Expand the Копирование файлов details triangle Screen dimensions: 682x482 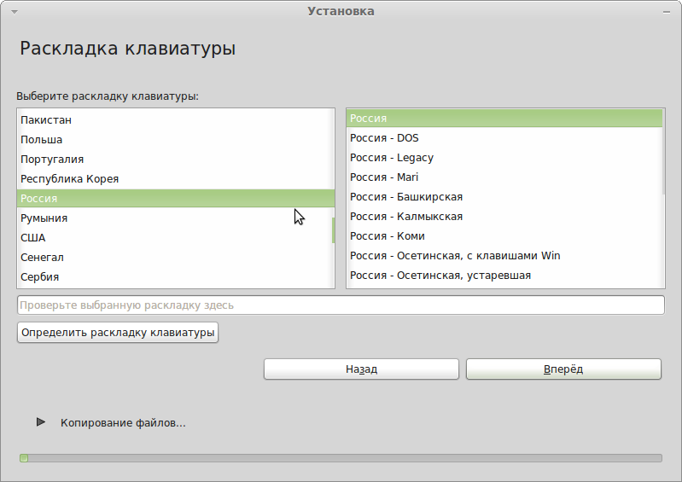(41, 422)
